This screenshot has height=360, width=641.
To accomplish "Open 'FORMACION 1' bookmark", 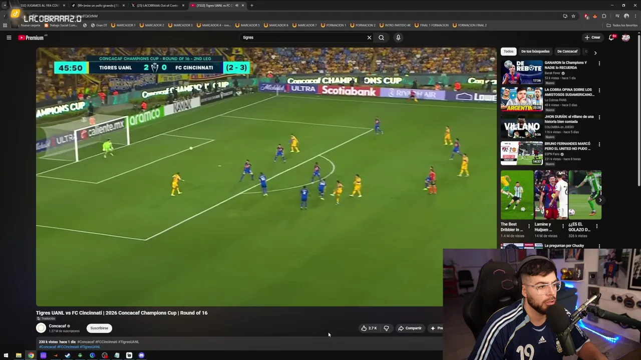I will pyautogui.click(x=333, y=25).
